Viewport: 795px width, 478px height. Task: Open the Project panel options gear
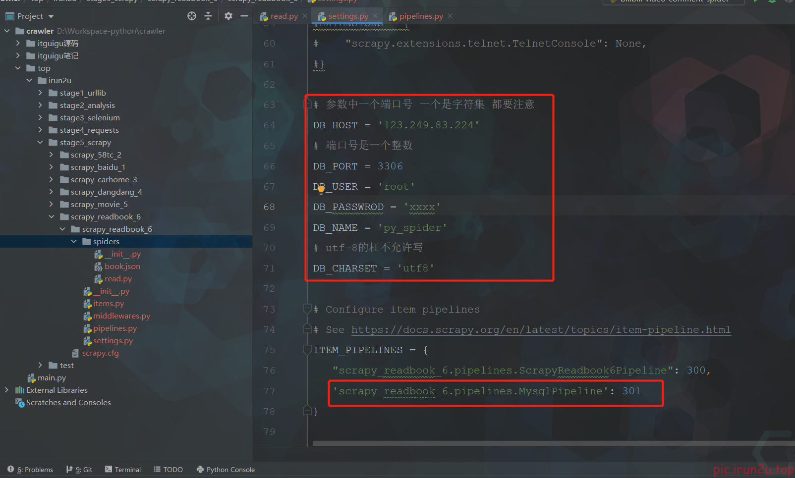click(x=228, y=16)
